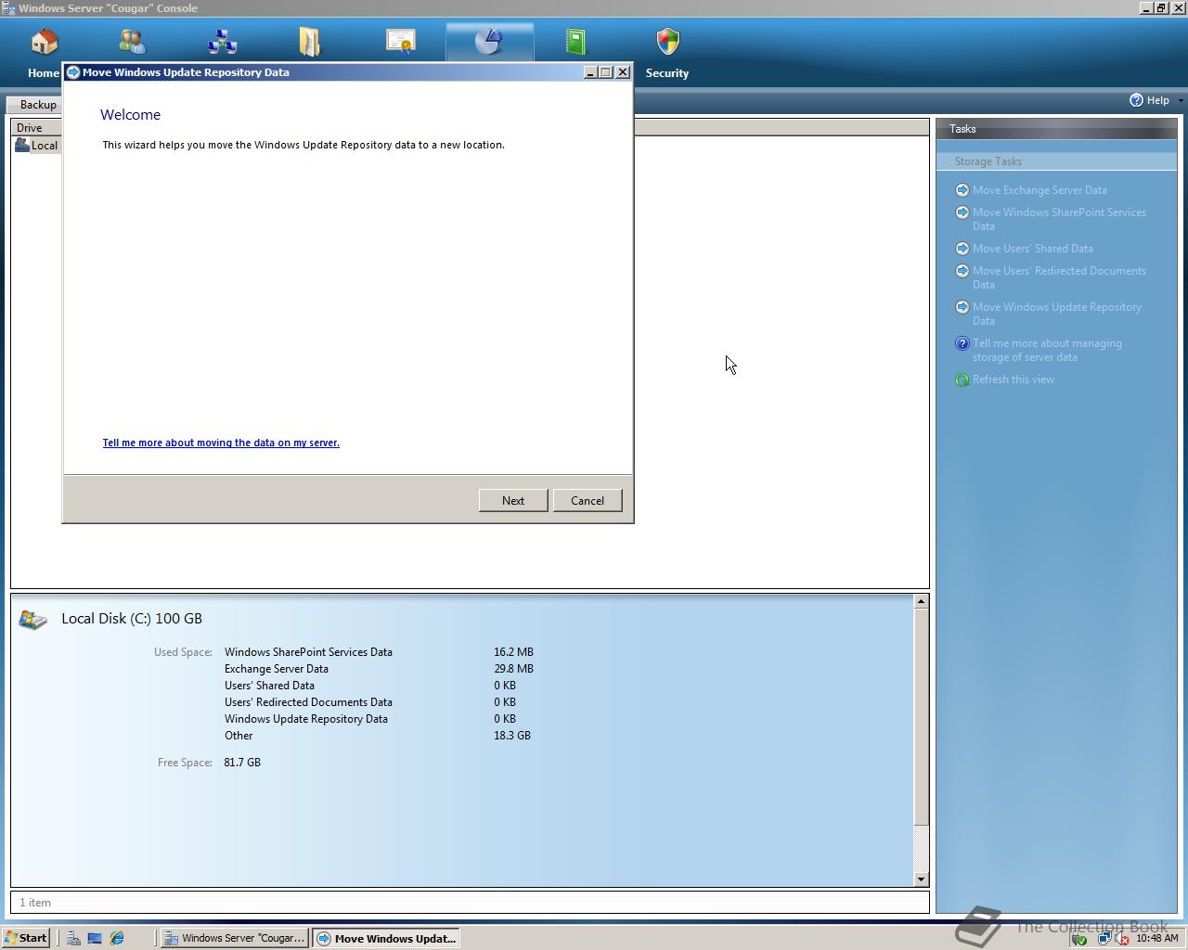Screen dimensions: 1188x950
Task: Click 'Windows SharePoint Services Data' row text
Action: click(x=308, y=652)
